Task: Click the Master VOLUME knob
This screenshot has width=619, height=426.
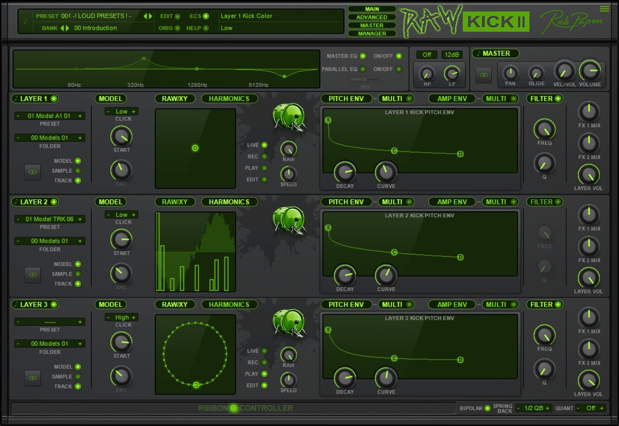Action: [x=590, y=71]
